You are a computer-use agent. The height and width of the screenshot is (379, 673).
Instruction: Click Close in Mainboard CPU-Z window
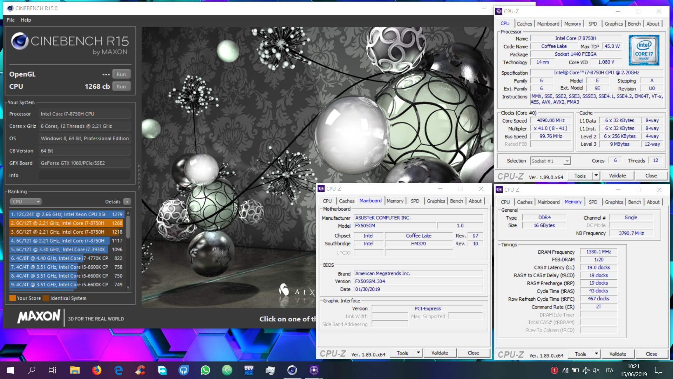point(473,353)
